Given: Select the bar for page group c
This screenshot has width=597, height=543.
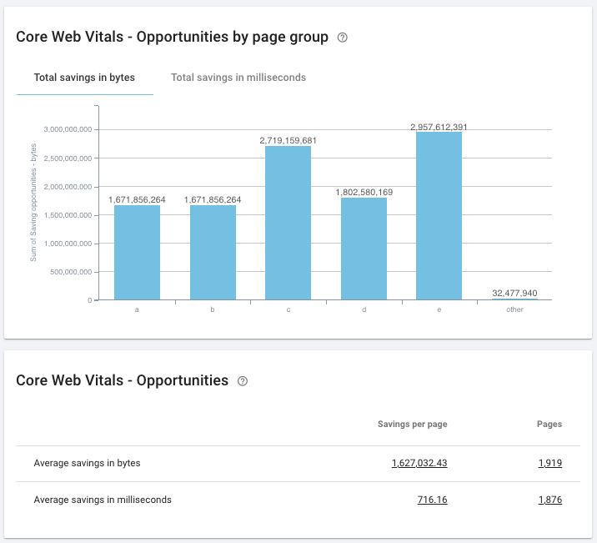Looking at the screenshot, I should click(x=288, y=223).
